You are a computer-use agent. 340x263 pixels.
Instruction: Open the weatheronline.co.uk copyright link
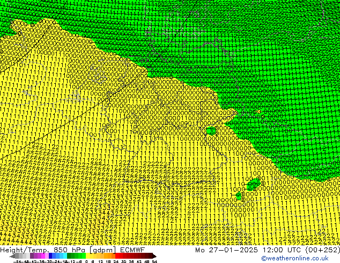(294, 258)
